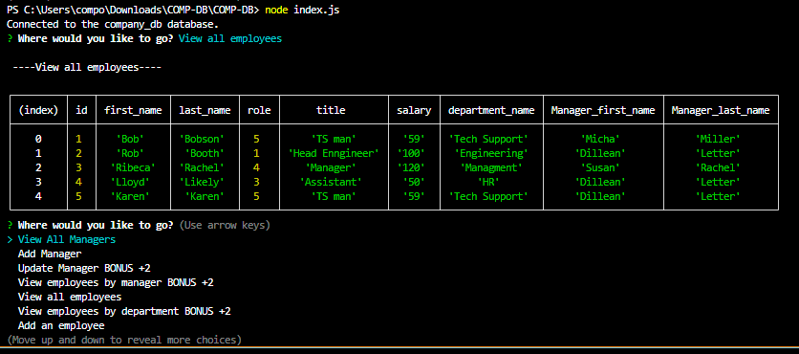Click the (index) column header
799x354 pixels.
[x=38, y=110]
